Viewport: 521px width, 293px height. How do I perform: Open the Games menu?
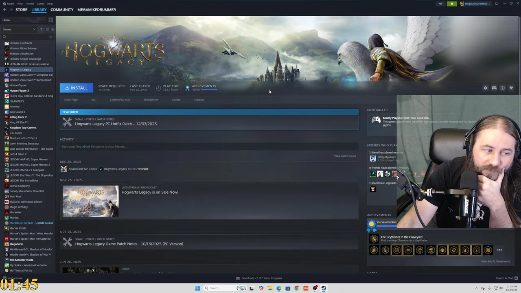click(x=40, y=4)
